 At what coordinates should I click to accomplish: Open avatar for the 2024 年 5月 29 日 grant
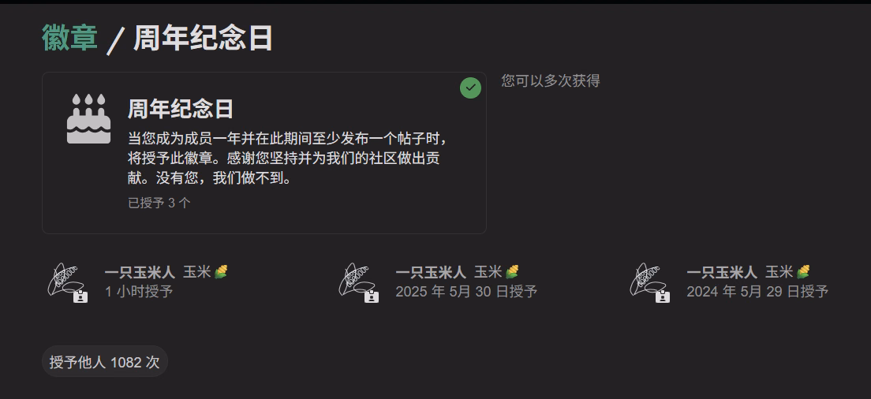click(x=647, y=280)
